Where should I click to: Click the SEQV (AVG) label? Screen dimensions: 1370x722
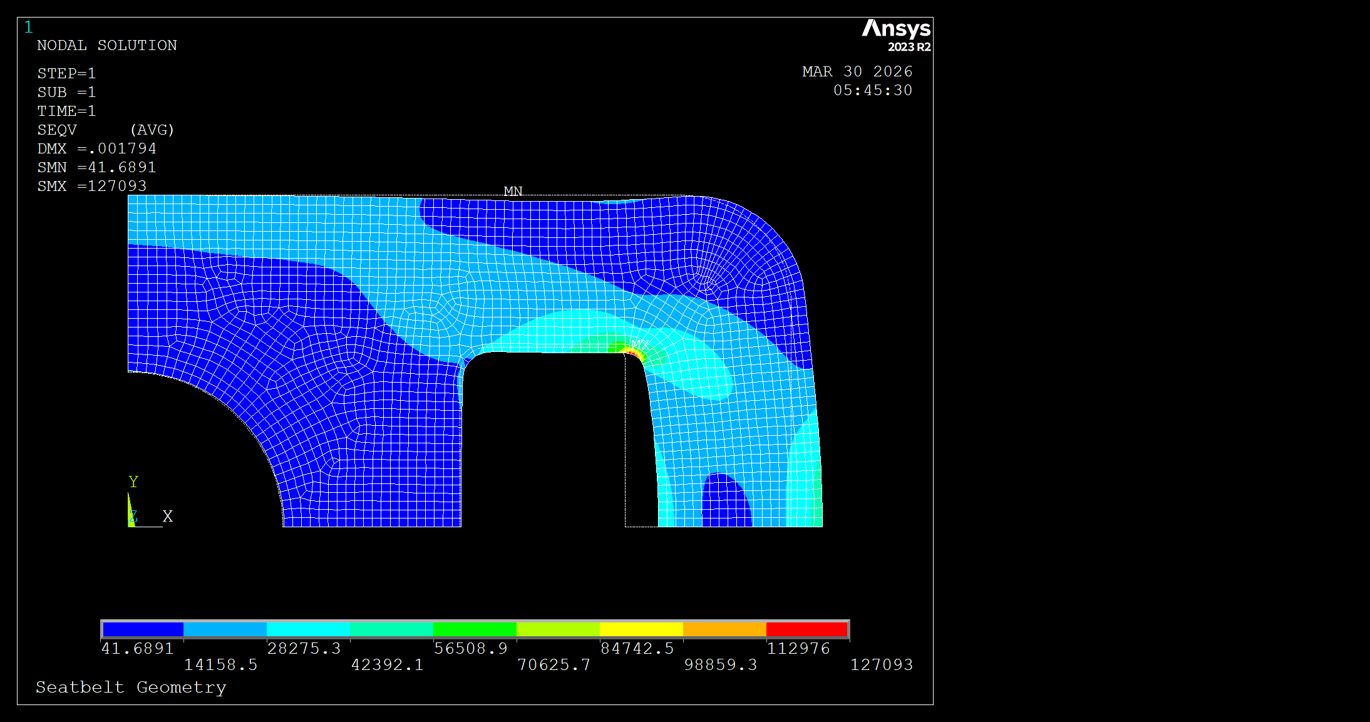pyautogui.click(x=105, y=130)
